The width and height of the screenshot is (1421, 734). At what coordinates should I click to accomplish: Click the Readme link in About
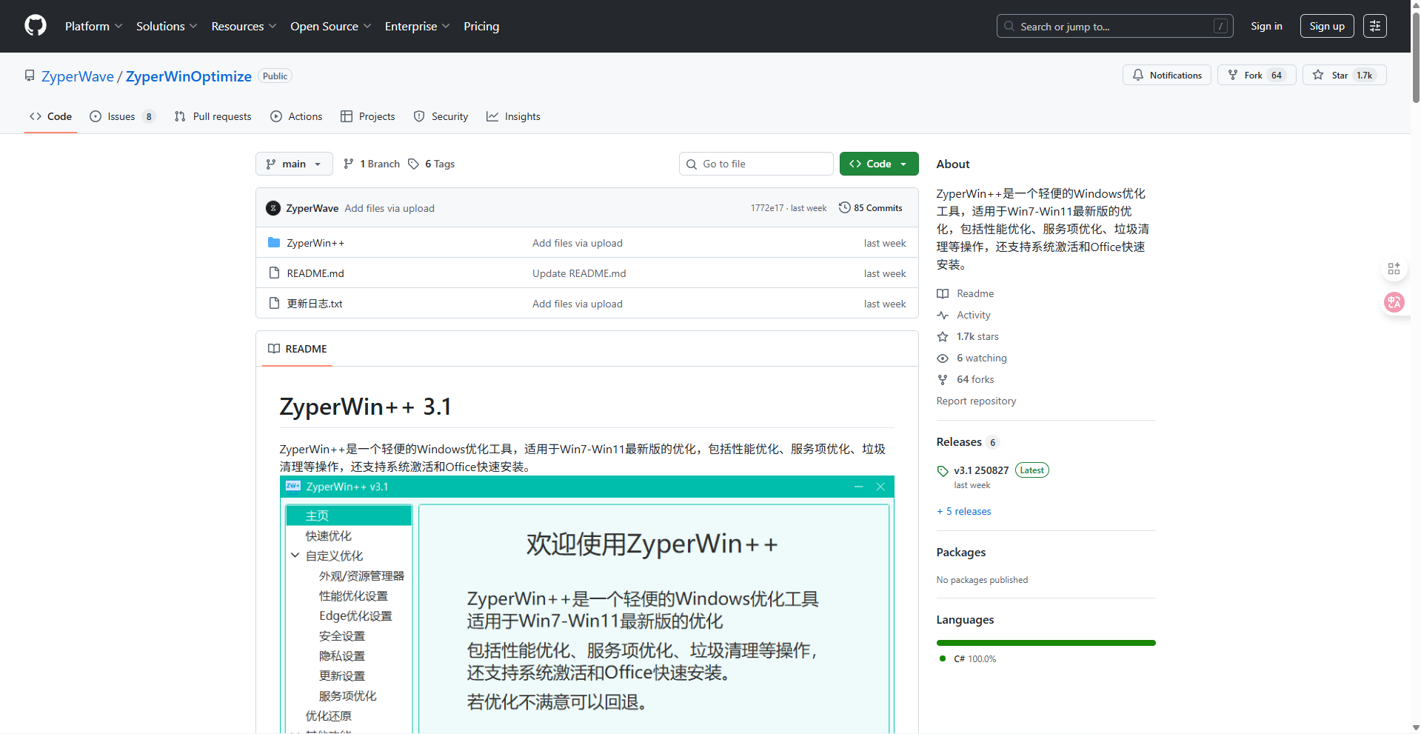(x=966, y=293)
